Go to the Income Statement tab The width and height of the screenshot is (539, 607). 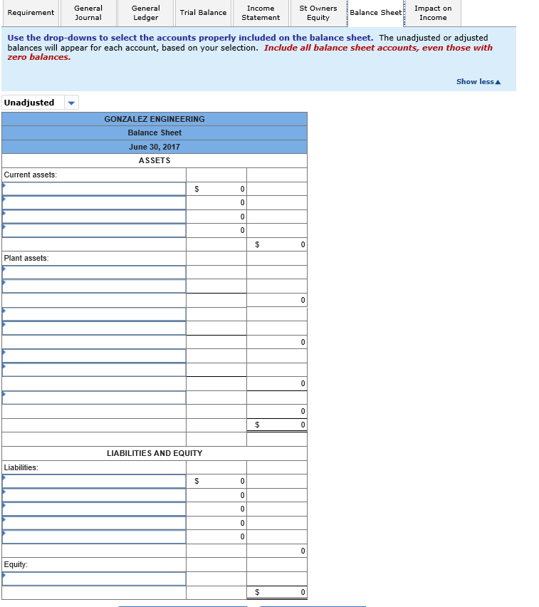[x=261, y=13]
